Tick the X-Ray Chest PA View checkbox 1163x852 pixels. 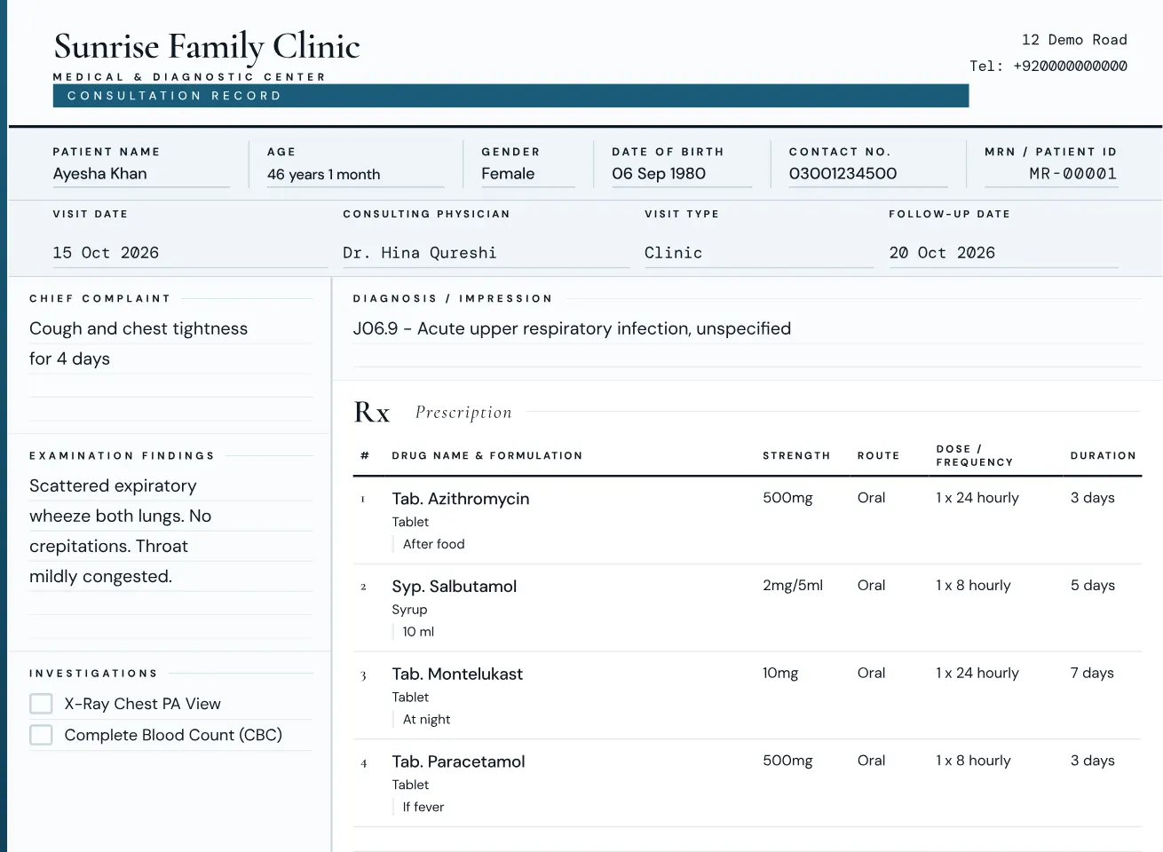[41, 704]
